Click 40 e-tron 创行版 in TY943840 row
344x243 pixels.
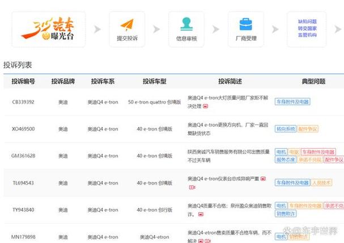155,210
